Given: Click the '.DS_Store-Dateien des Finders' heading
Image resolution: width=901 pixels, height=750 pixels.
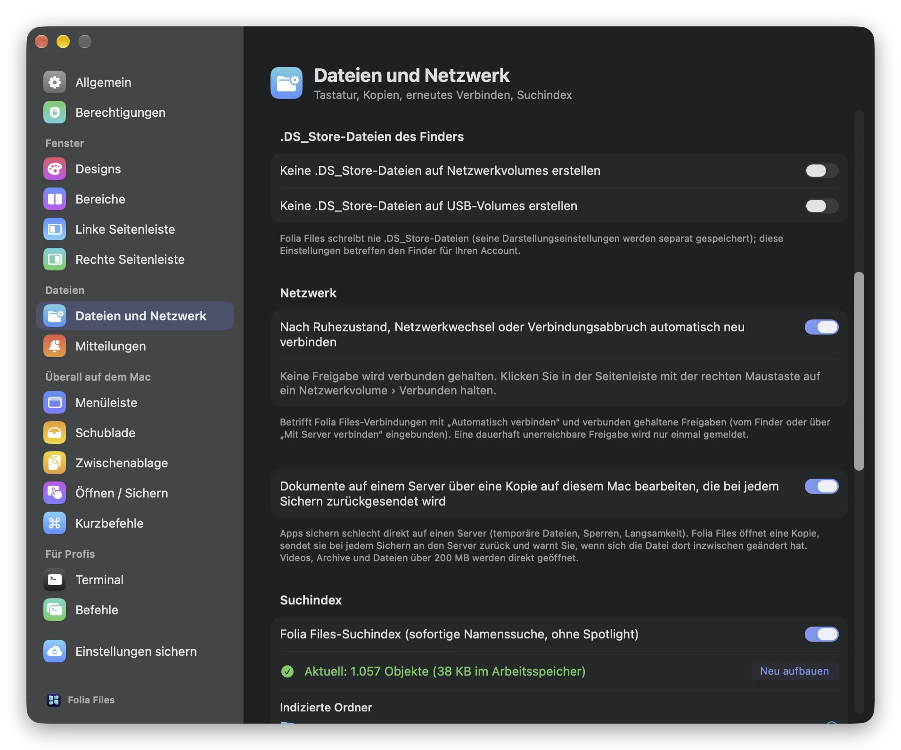Looking at the screenshot, I should [372, 137].
